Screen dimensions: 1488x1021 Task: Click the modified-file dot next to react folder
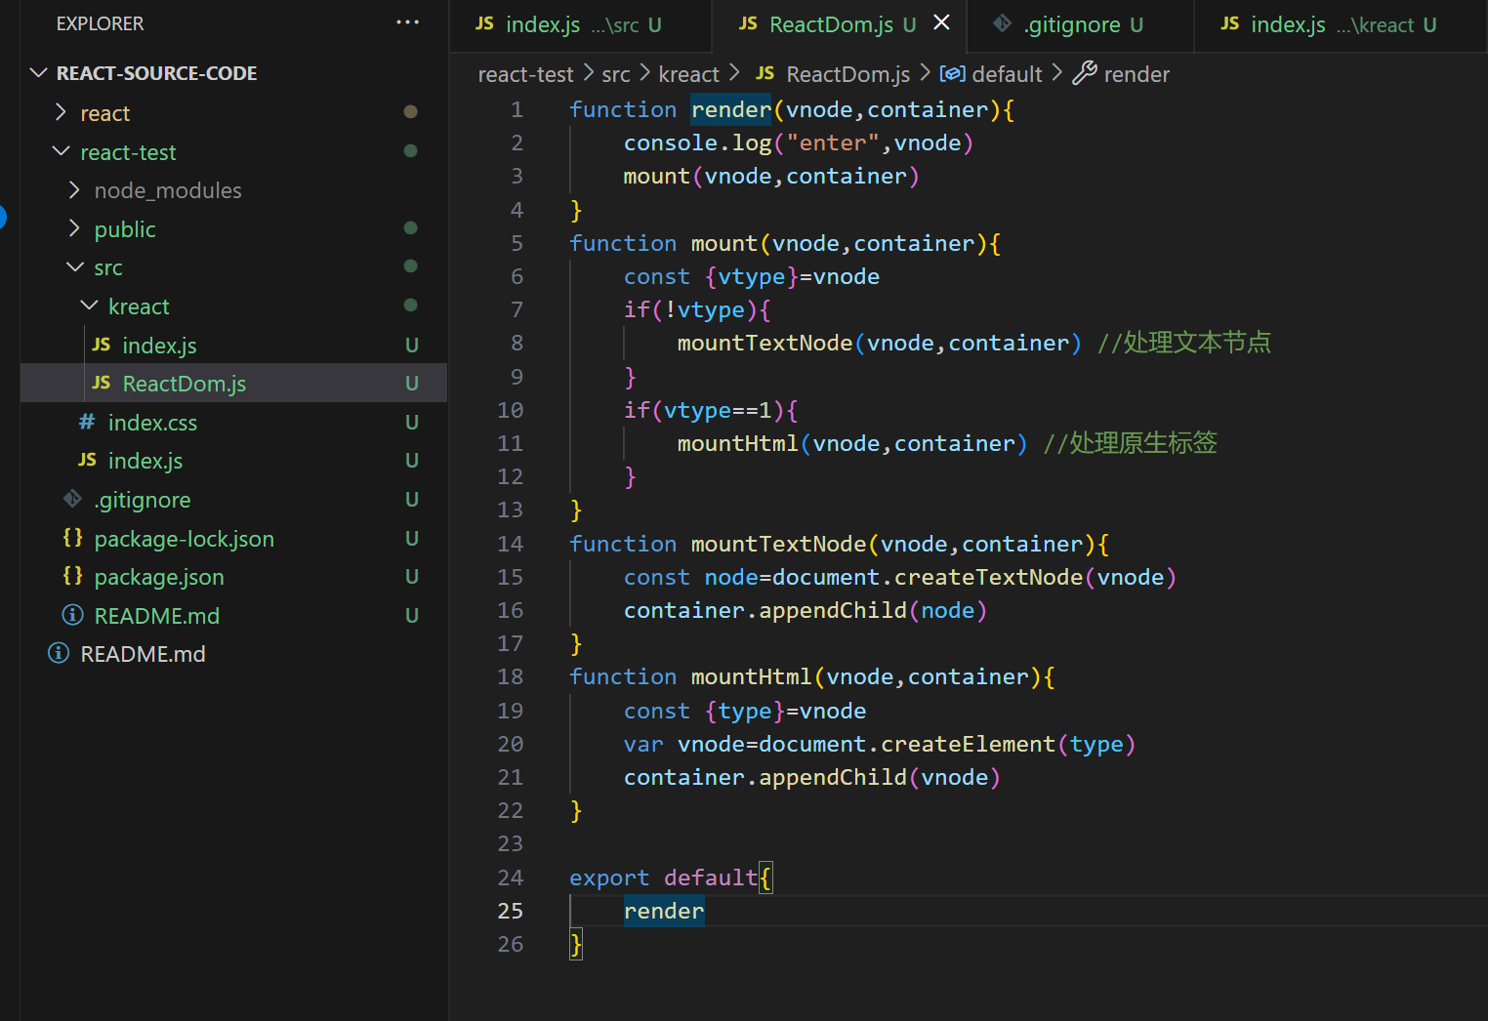(x=411, y=112)
